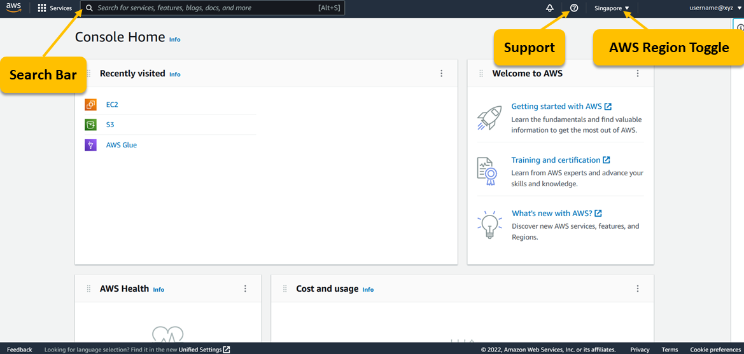Viewport: 744px width, 354px height.
Task: Open the Support help icon
Action: 574,8
